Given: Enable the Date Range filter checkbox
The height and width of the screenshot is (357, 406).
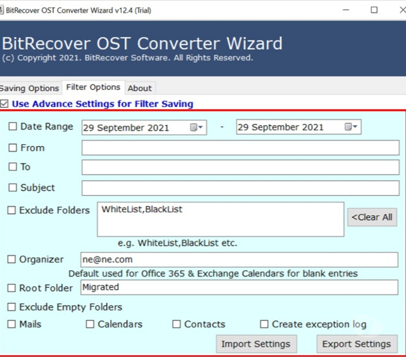Looking at the screenshot, I should [13, 126].
